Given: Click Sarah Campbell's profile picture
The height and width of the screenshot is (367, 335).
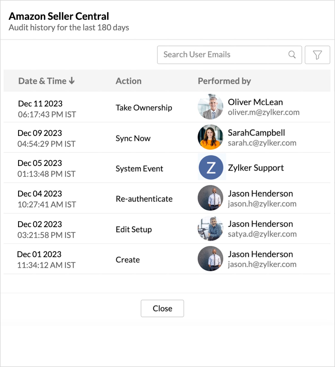Looking at the screenshot, I should pos(210,137).
